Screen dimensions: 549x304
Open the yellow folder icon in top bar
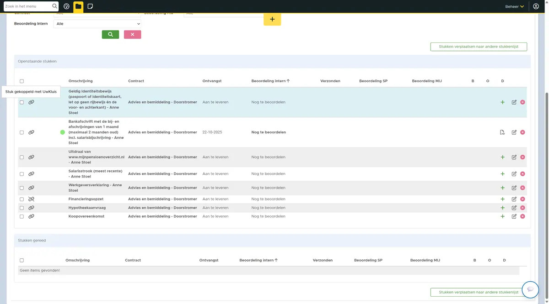click(x=78, y=6)
